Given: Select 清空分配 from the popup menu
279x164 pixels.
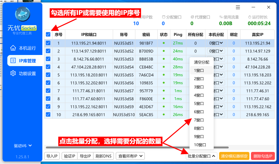Looking at the screenshot, I should click(x=201, y=62).
